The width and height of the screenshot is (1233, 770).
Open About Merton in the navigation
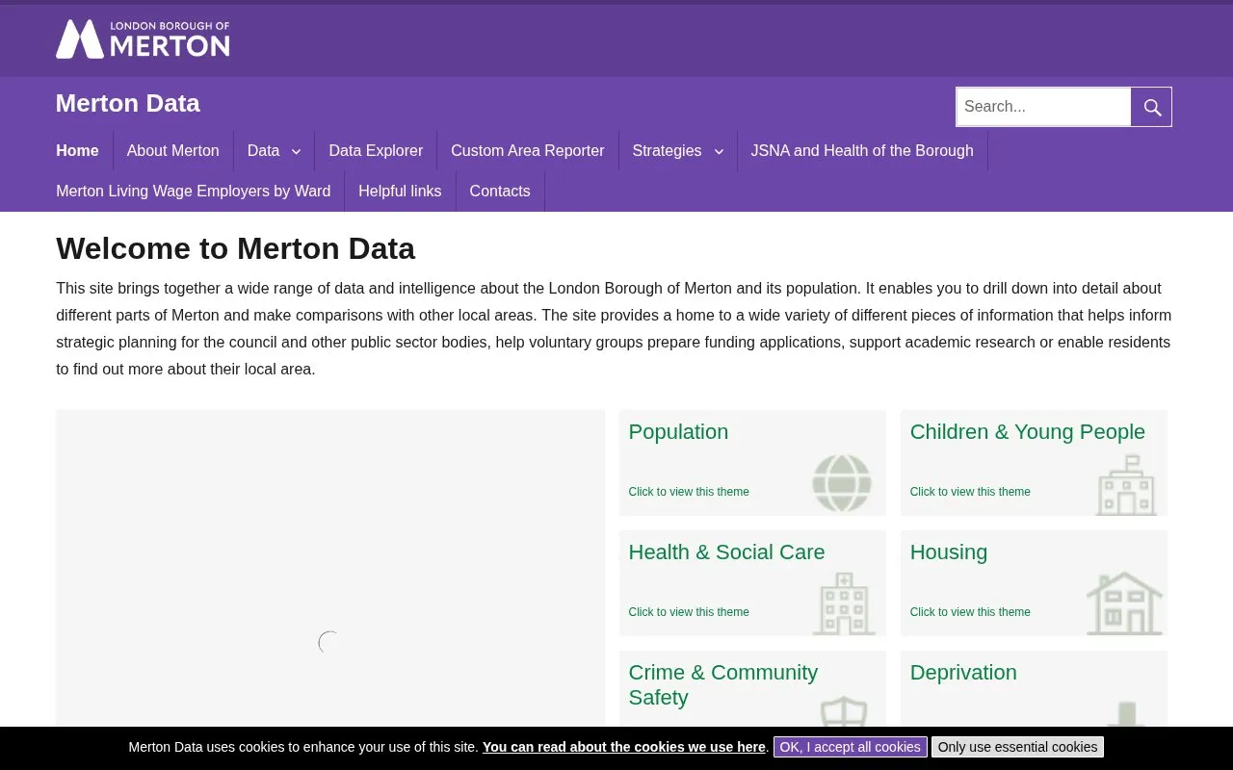point(173,151)
